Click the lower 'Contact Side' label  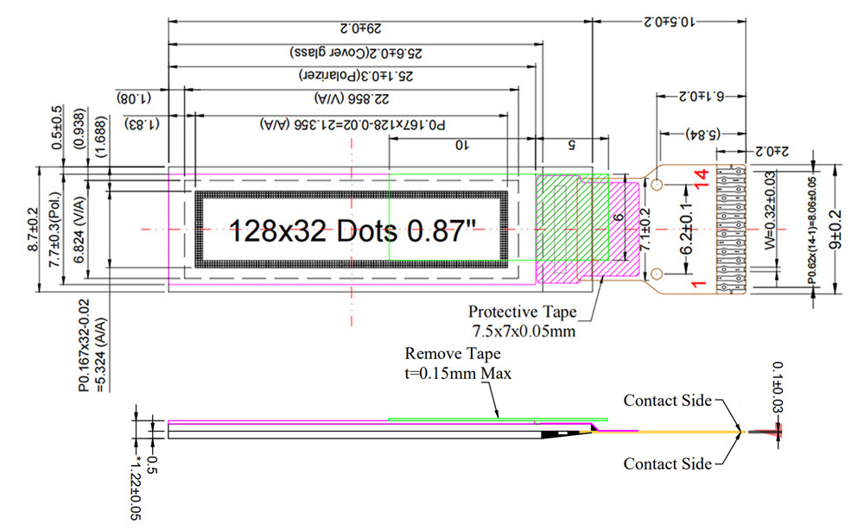pyautogui.click(x=667, y=464)
